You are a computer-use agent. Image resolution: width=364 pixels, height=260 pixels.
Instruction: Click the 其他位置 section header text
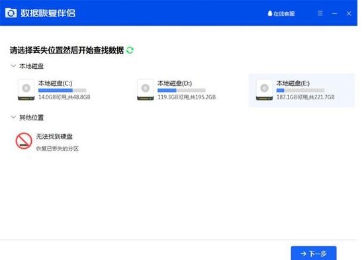point(31,118)
